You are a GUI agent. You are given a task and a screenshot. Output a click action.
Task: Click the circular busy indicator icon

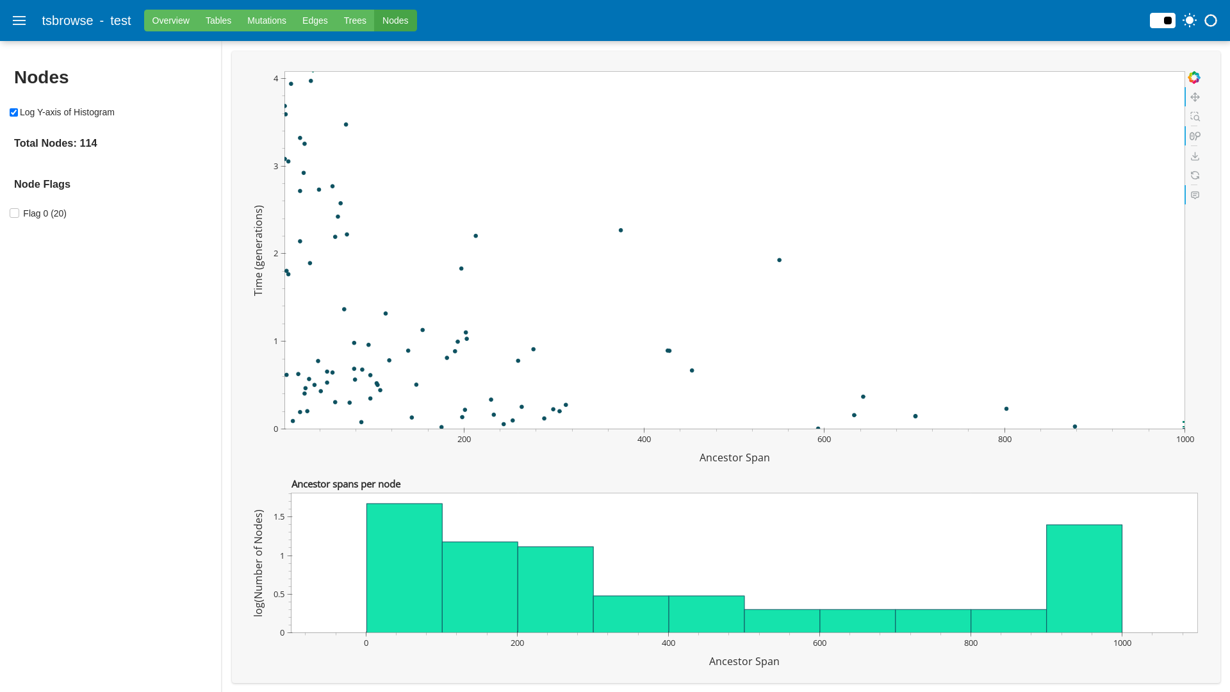[1211, 21]
